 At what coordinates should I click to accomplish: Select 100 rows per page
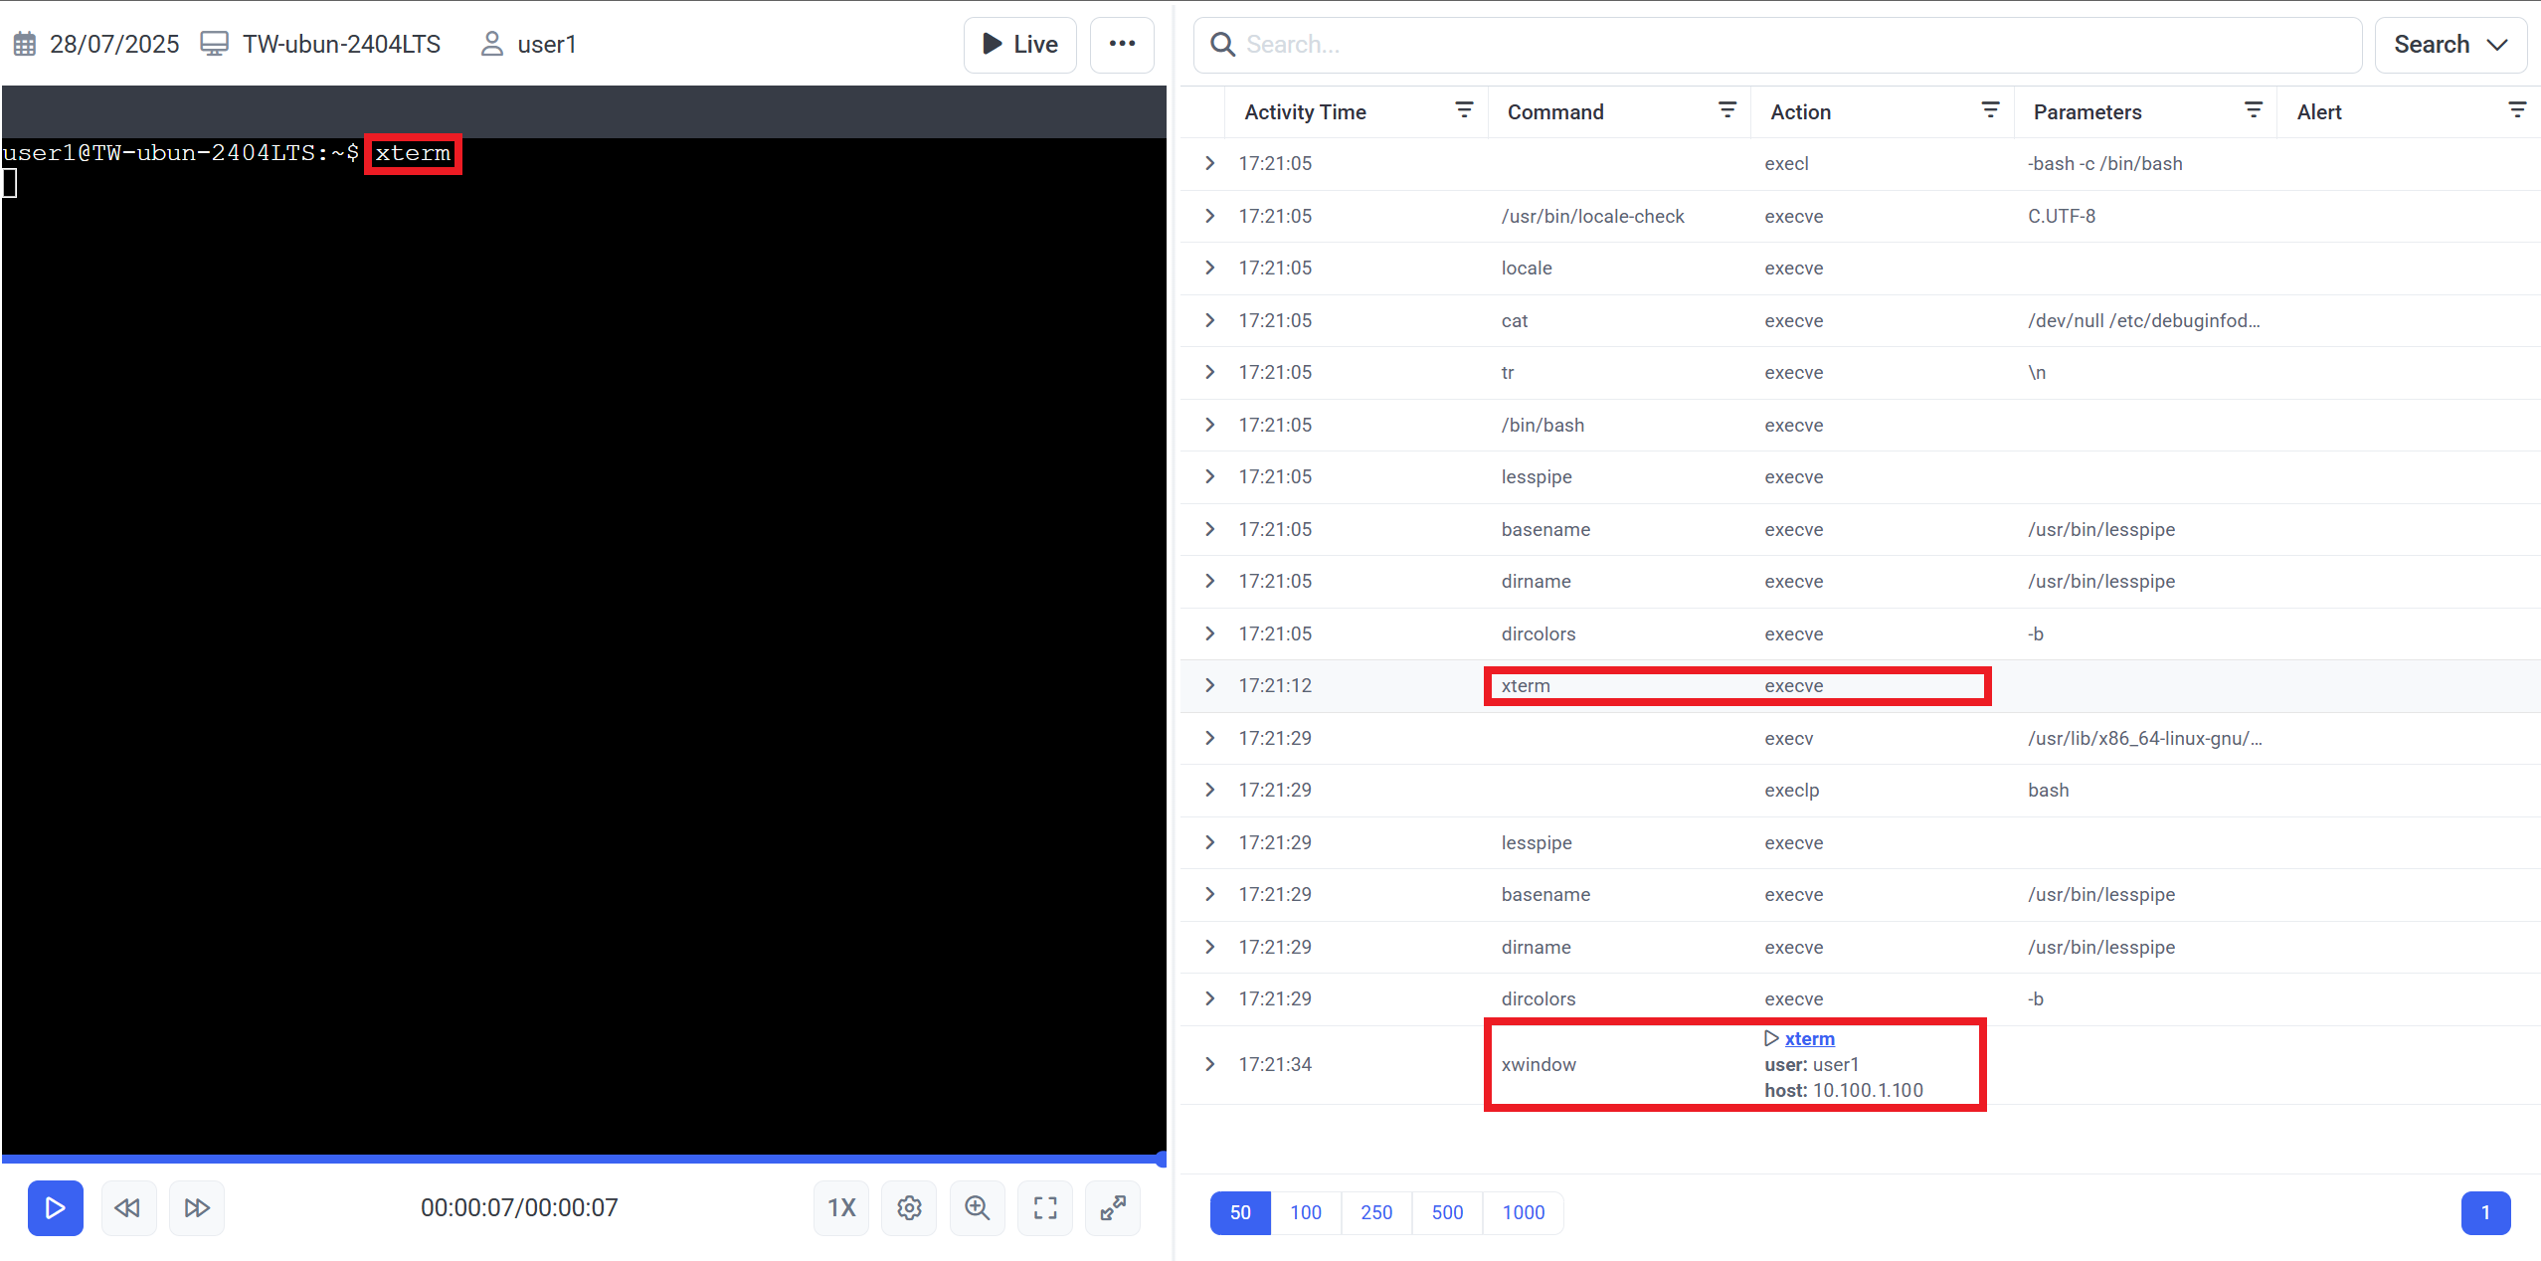[1305, 1212]
